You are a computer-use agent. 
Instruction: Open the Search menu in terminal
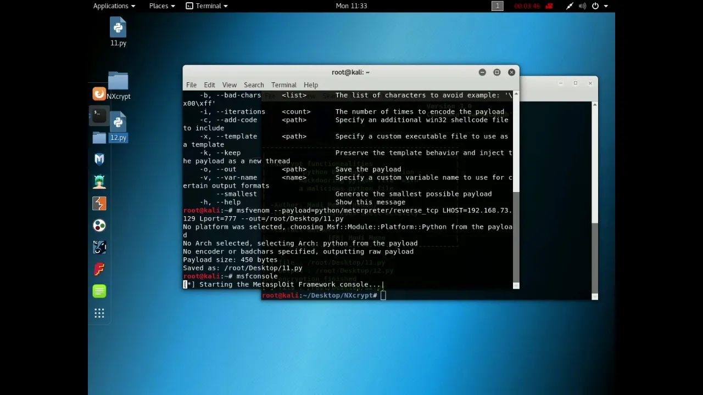tap(254, 85)
